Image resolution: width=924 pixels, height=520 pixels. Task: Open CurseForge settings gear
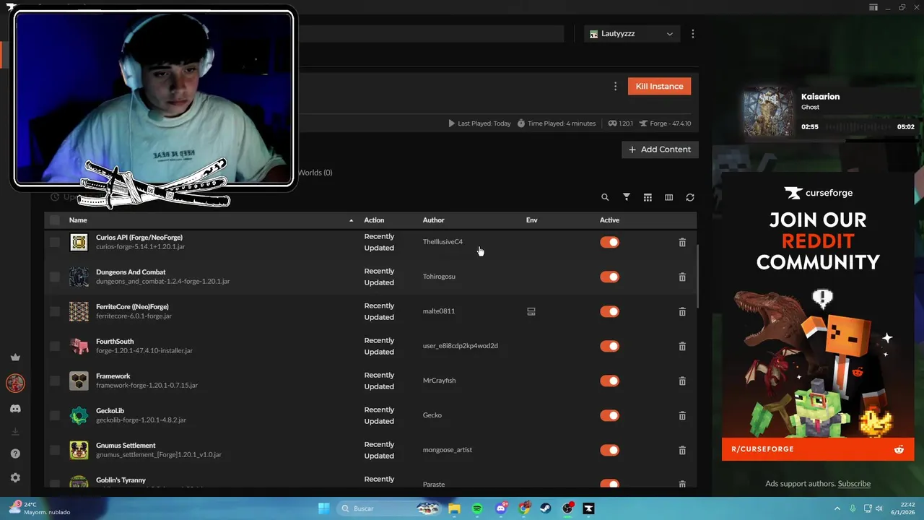tap(15, 477)
